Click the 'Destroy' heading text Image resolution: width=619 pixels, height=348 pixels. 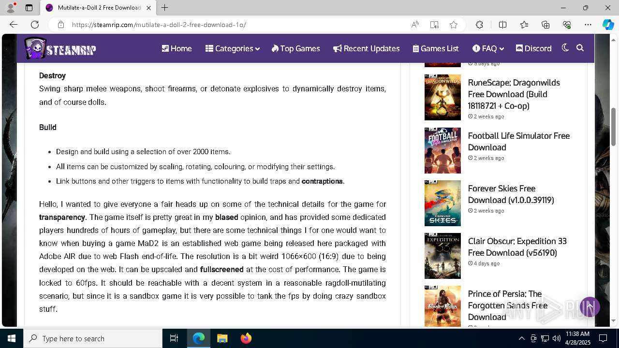click(52, 75)
